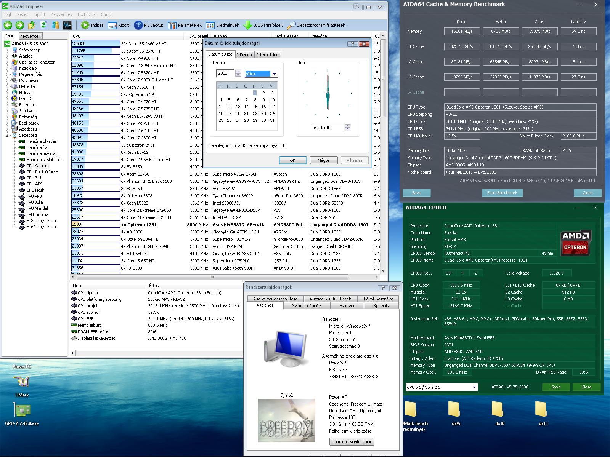
Task: Open the CPU #1 / Core #1 dropdown
Action: (474, 387)
